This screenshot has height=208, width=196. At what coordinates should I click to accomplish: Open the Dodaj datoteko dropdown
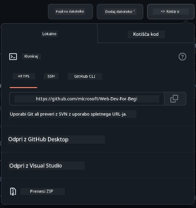click(120, 12)
